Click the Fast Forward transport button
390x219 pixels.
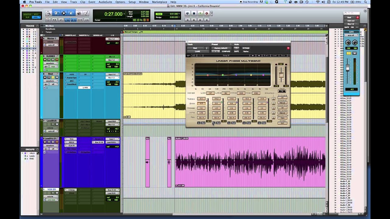pos(200,20)
